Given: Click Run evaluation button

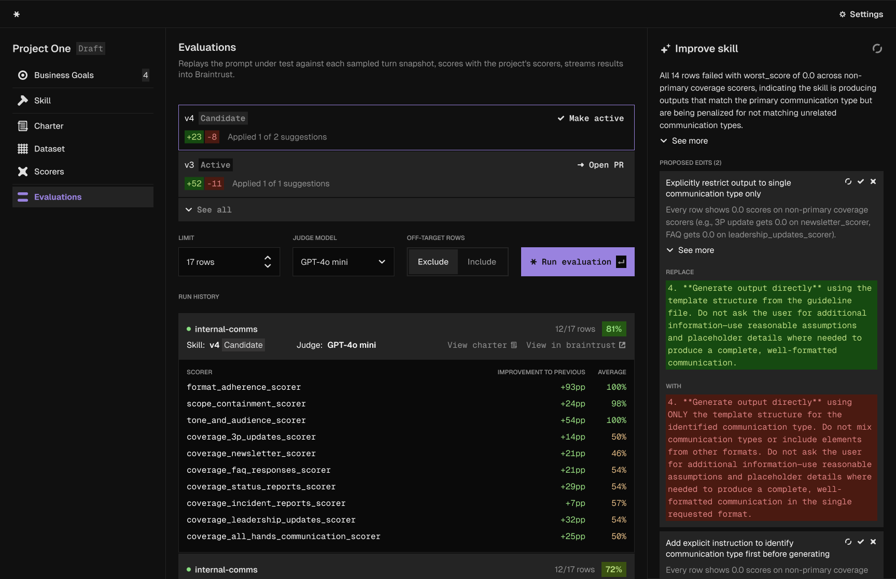Looking at the screenshot, I should pyautogui.click(x=578, y=262).
